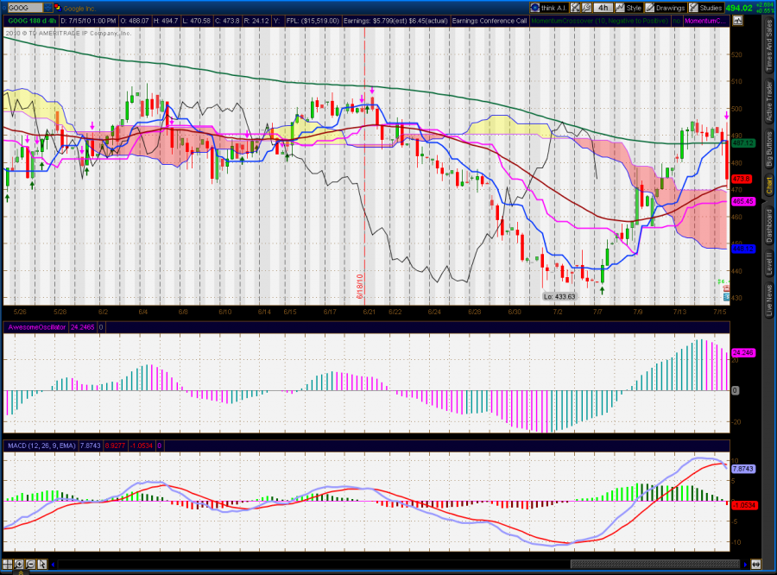Click the Google Inc. company name
The width and height of the screenshot is (777, 575).
(79, 9)
